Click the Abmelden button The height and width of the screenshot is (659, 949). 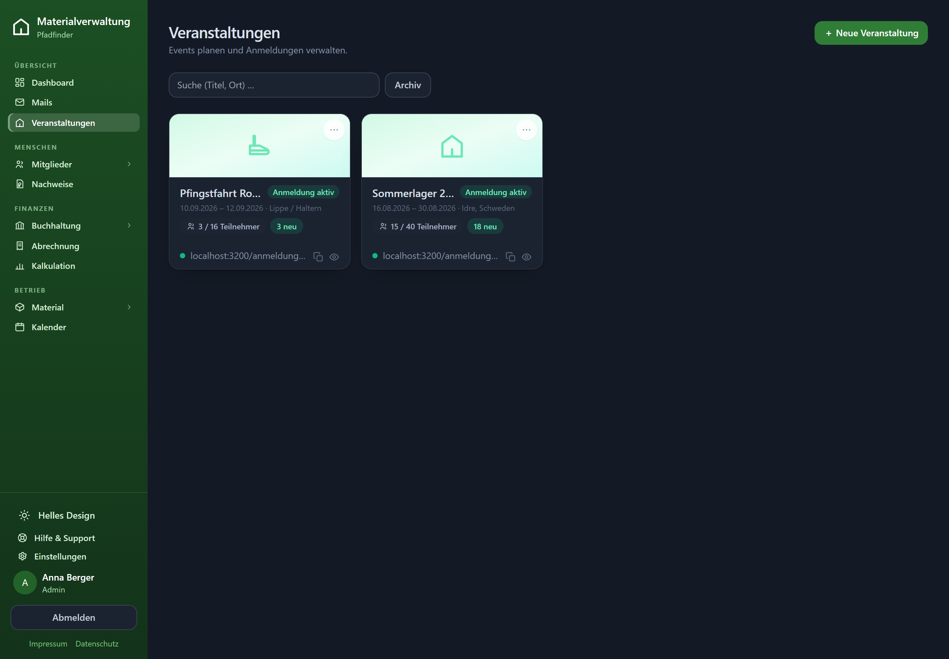(x=73, y=617)
